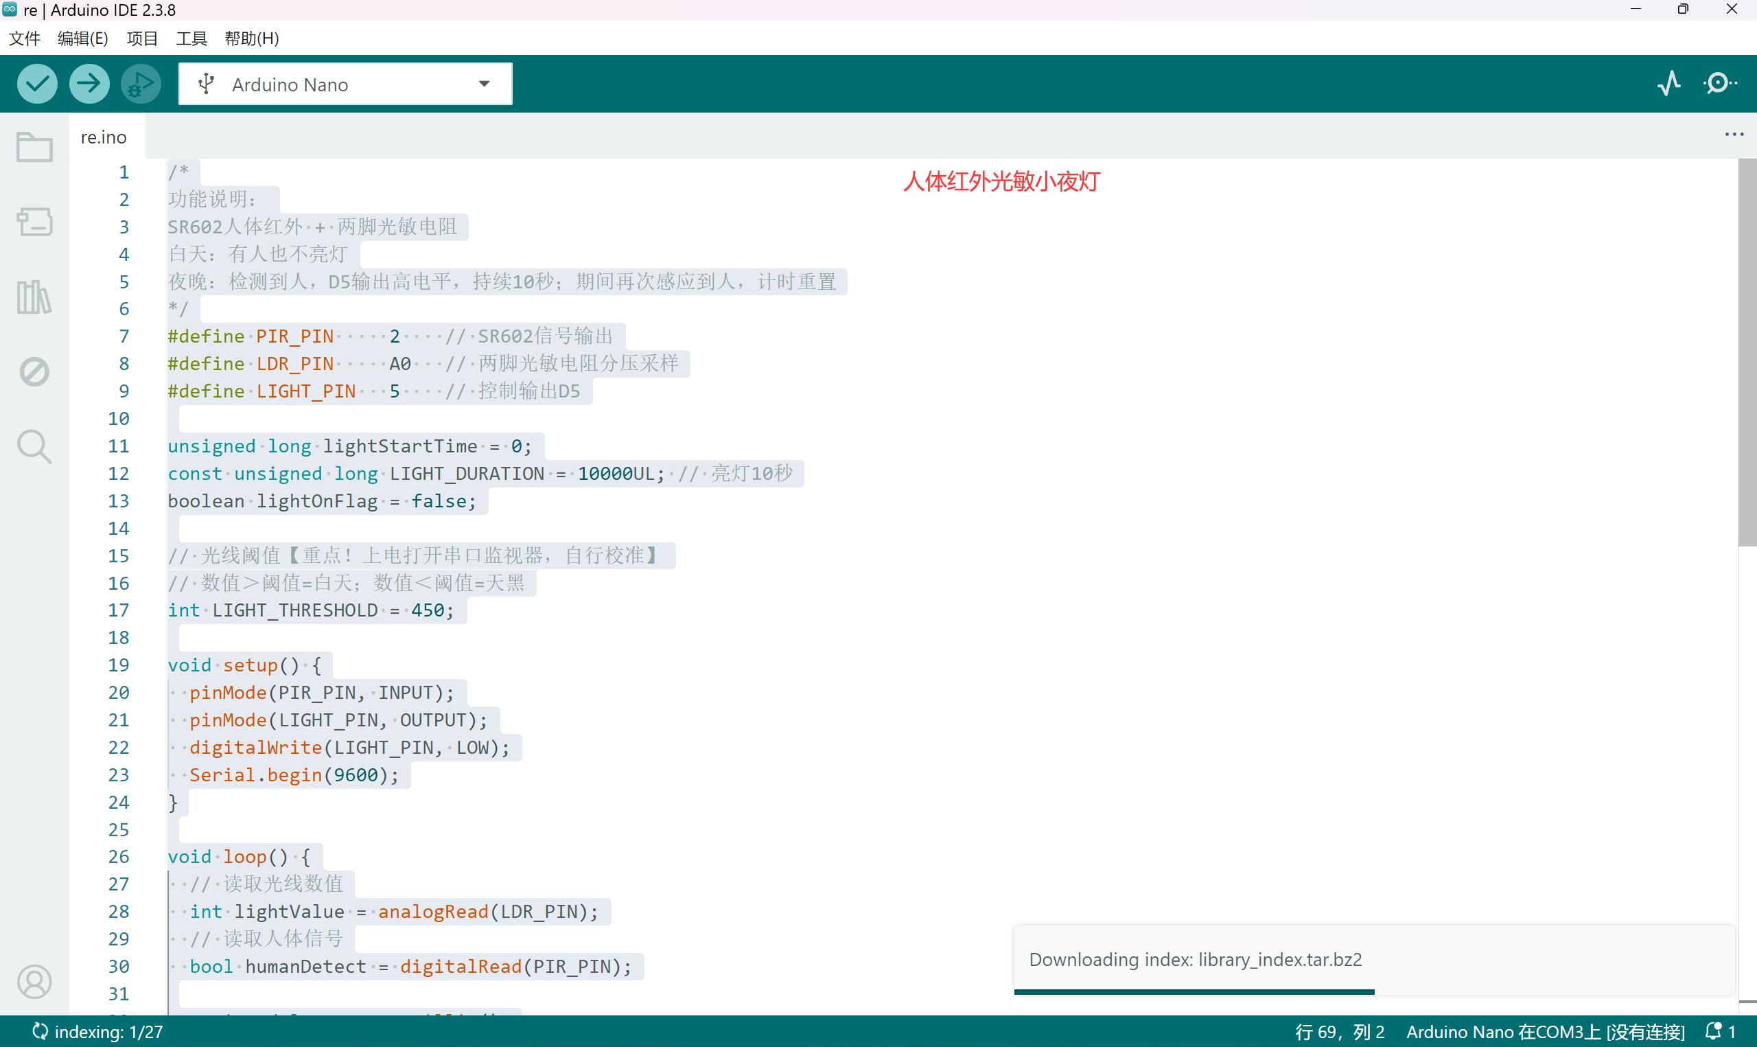Viewport: 1757px width, 1047px height.
Task: Click the editor vertical scrollbar thumb
Action: point(1747,352)
